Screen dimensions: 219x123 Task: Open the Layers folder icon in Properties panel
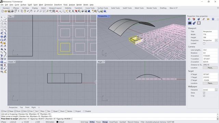click(208, 19)
